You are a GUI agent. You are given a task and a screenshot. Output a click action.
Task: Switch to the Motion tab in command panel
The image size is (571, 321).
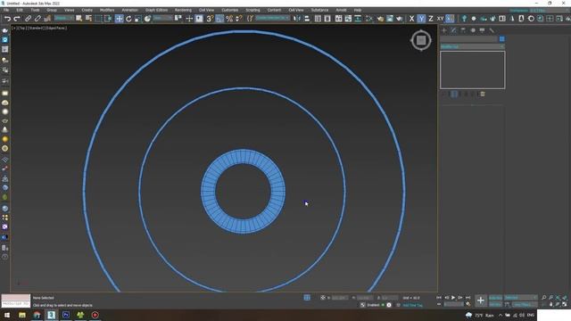[x=473, y=30]
